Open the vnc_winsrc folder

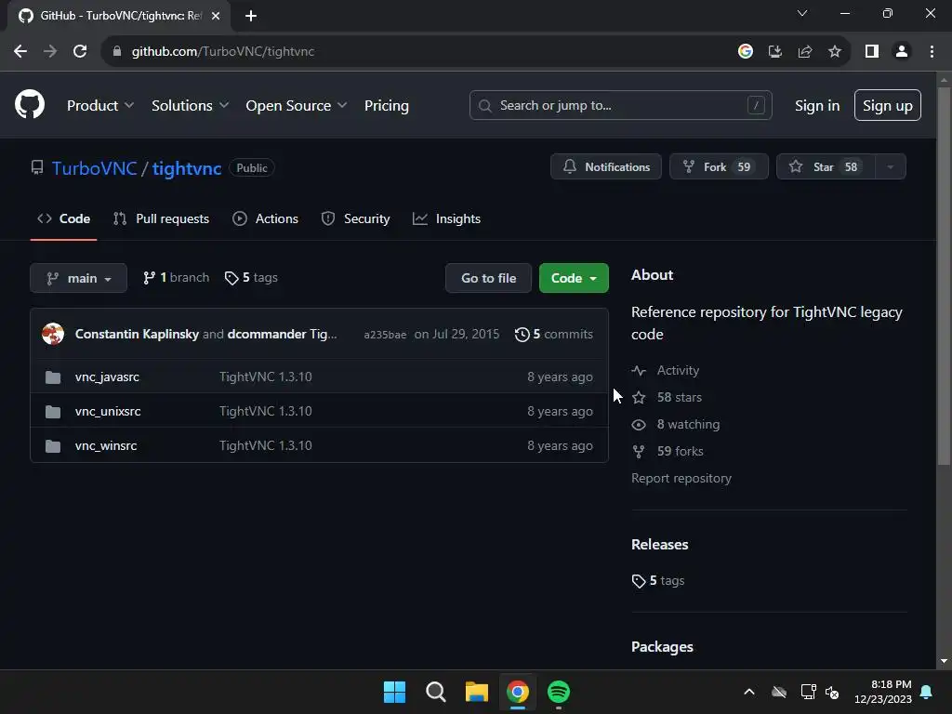click(106, 446)
